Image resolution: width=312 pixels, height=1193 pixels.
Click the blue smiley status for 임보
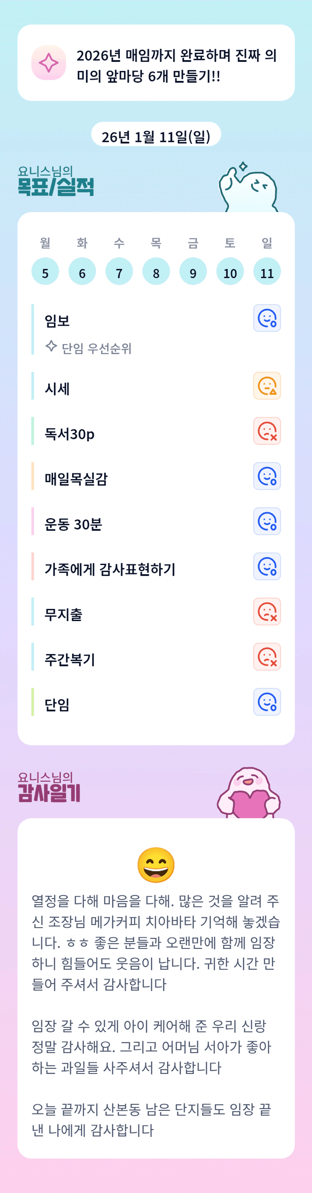(267, 318)
